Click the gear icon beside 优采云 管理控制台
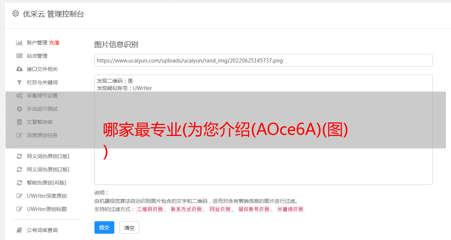Image resolution: width=451 pixels, height=240 pixels. pyautogui.click(x=15, y=14)
